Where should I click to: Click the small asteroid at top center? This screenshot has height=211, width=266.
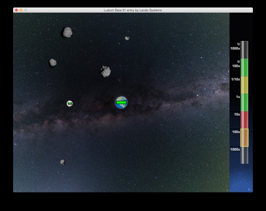(x=127, y=38)
